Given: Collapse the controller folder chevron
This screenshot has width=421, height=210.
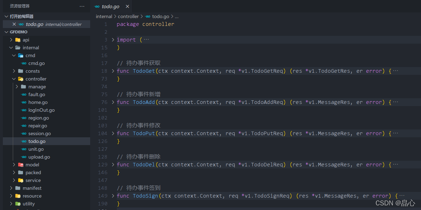Looking at the screenshot, I should (14, 79).
